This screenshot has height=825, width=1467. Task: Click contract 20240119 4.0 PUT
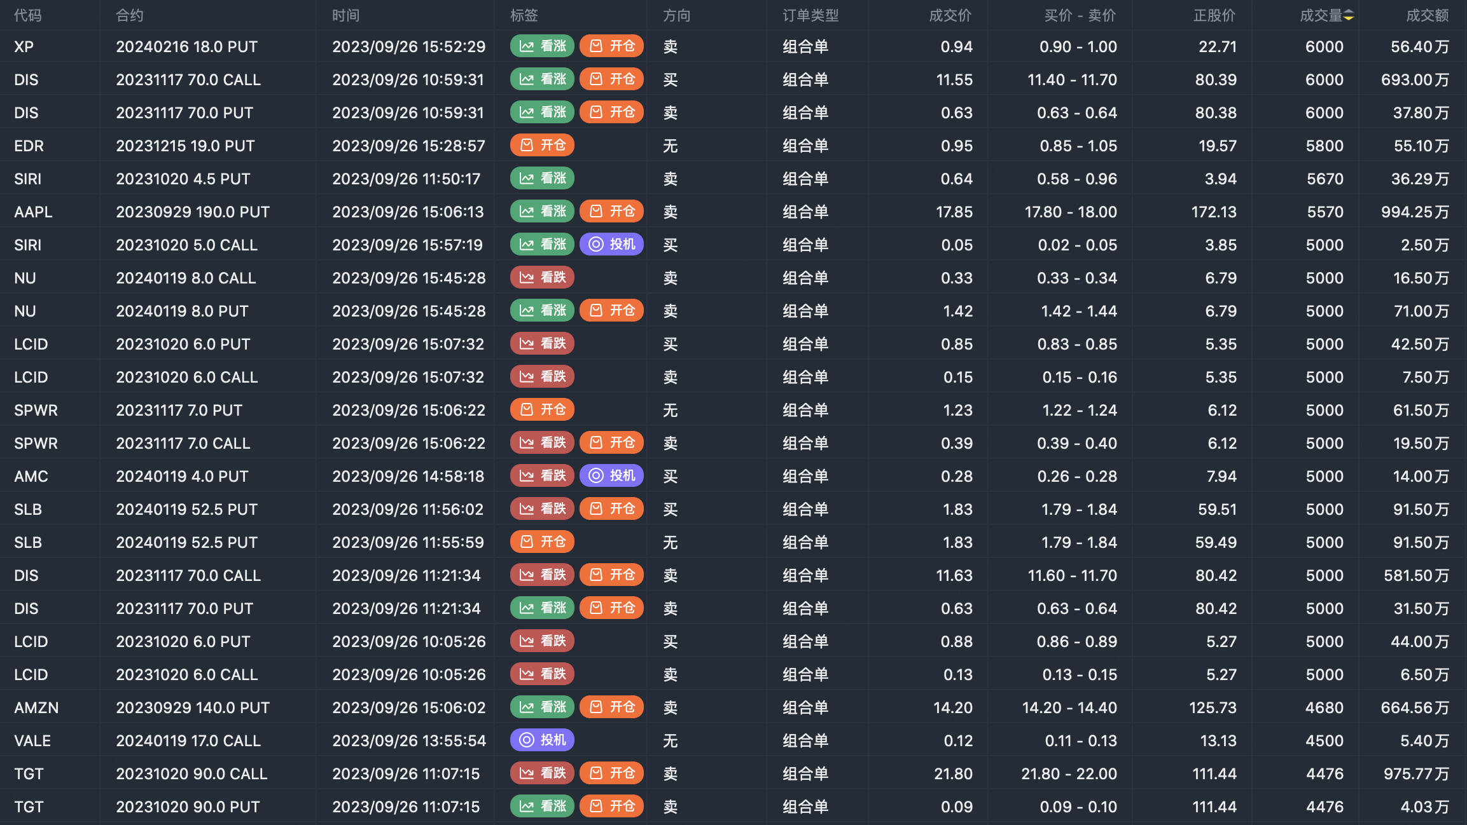coord(182,476)
